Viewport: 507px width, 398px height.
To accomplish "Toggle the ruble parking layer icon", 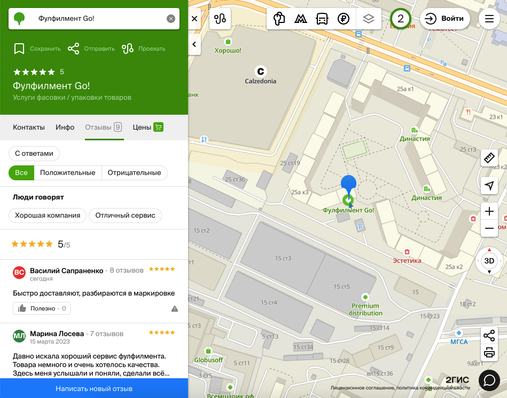I will click(344, 19).
